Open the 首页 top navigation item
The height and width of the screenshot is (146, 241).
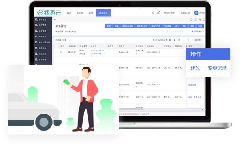click(69, 13)
